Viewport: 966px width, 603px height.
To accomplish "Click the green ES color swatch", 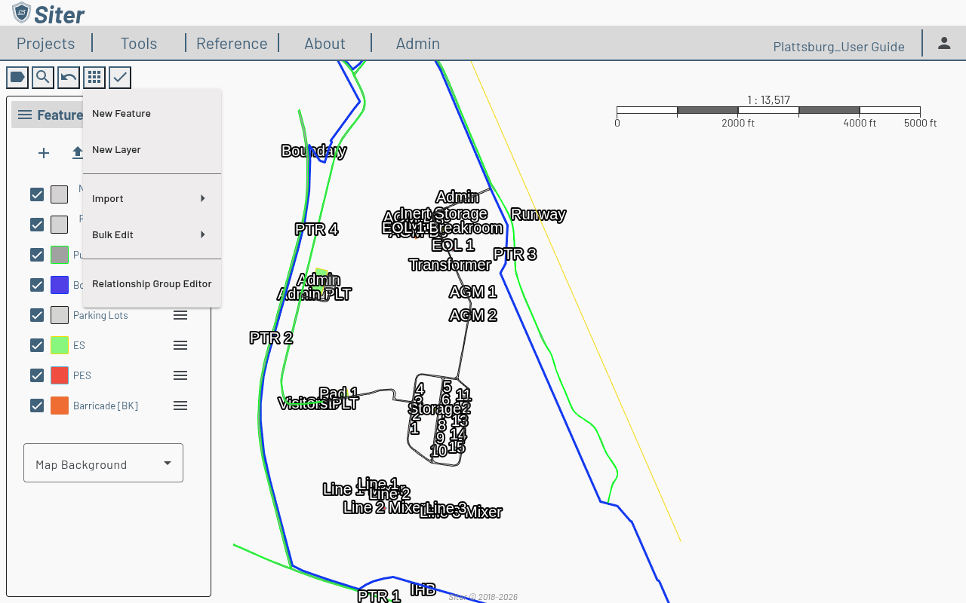I will point(60,345).
